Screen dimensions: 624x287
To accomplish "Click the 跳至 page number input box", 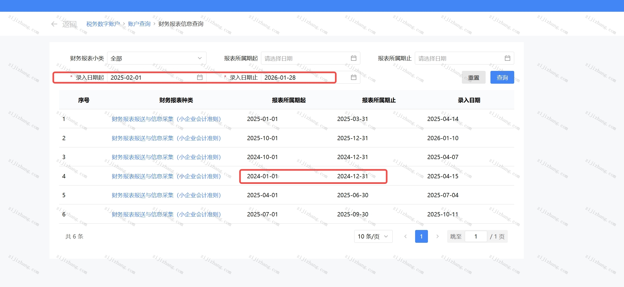I will pyautogui.click(x=476, y=236).
